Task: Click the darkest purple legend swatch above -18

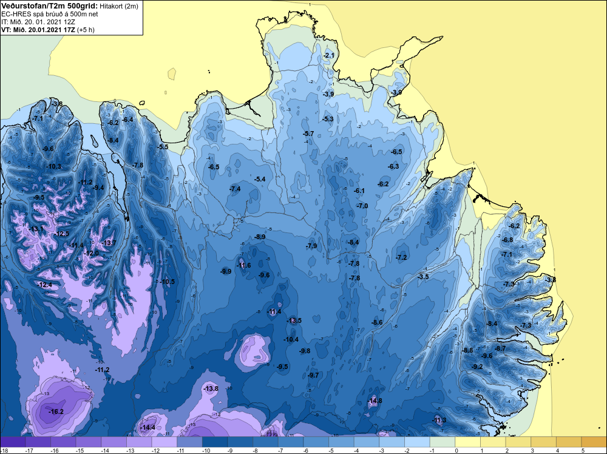Action: click(x=13, y=442)
